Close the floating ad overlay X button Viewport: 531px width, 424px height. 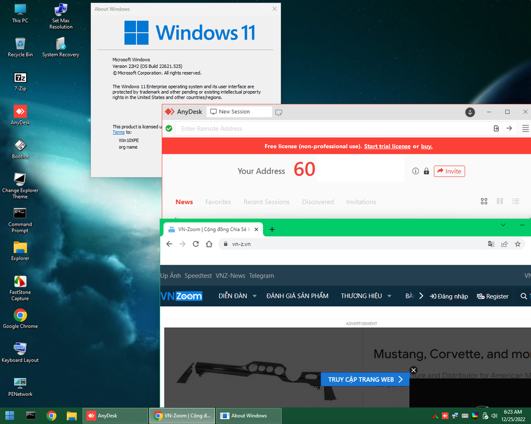414,370
